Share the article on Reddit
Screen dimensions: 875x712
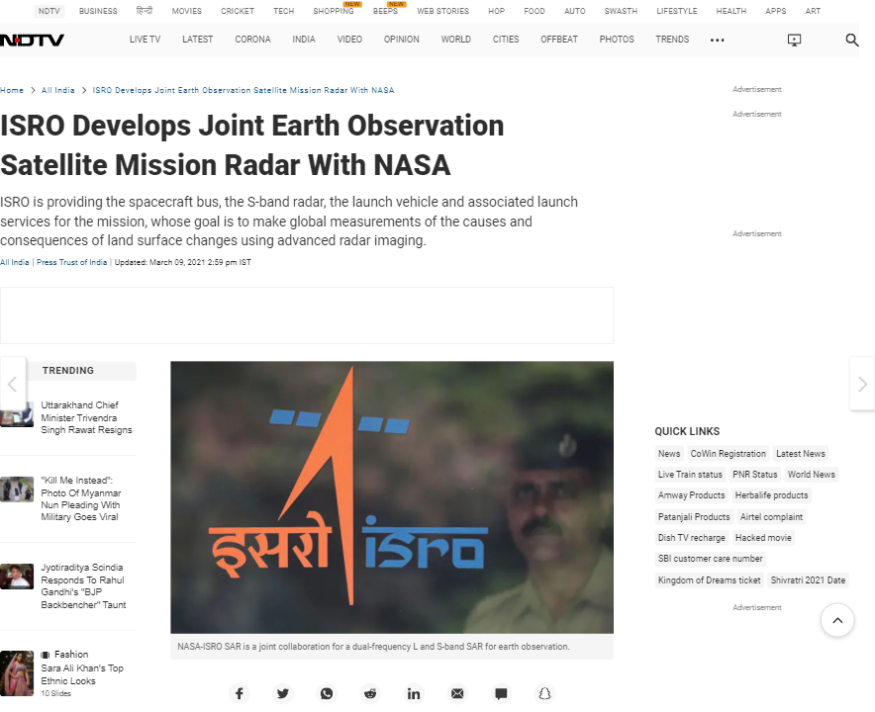369,693
